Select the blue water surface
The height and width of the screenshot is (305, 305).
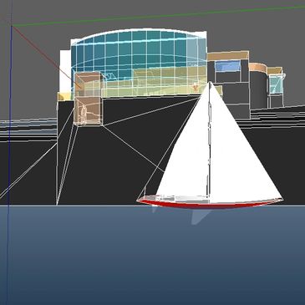pos(152,255)
